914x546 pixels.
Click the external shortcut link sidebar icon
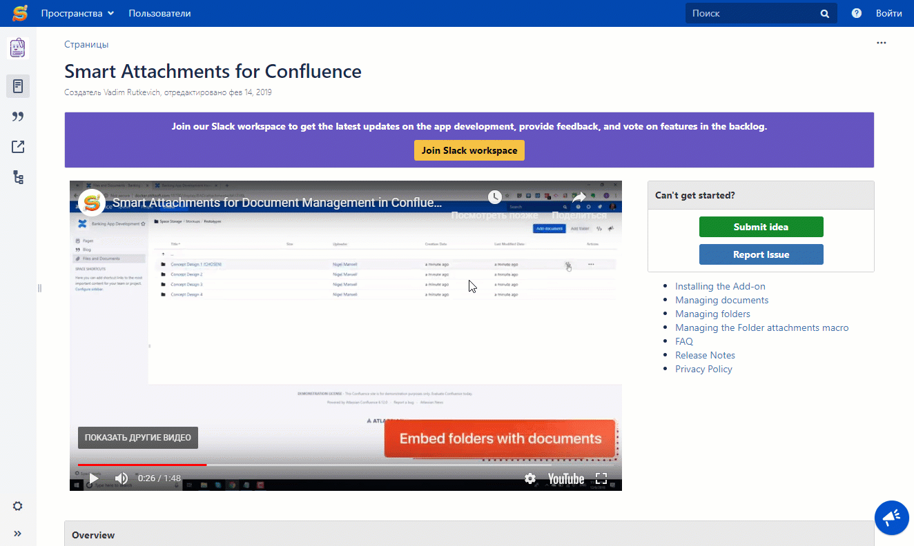pos(18,147)
